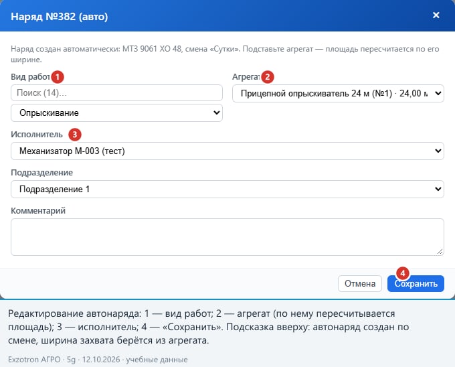Open the Опрыскивание work type dropdown
455x367 pixels.
(x=116, y=113)
